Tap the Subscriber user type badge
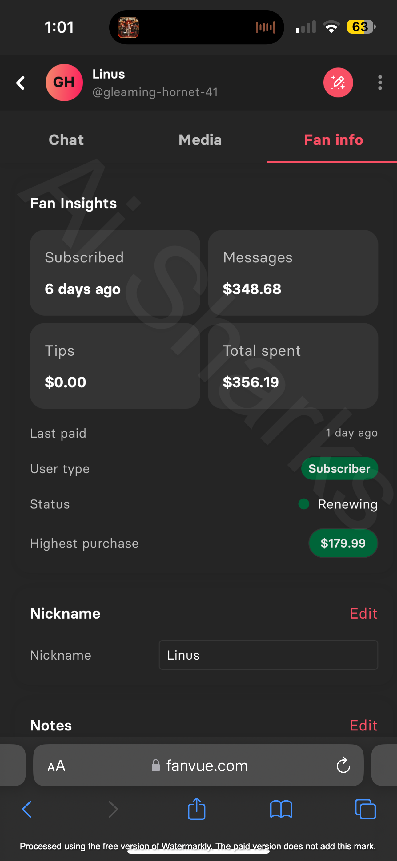 [339, 469]
